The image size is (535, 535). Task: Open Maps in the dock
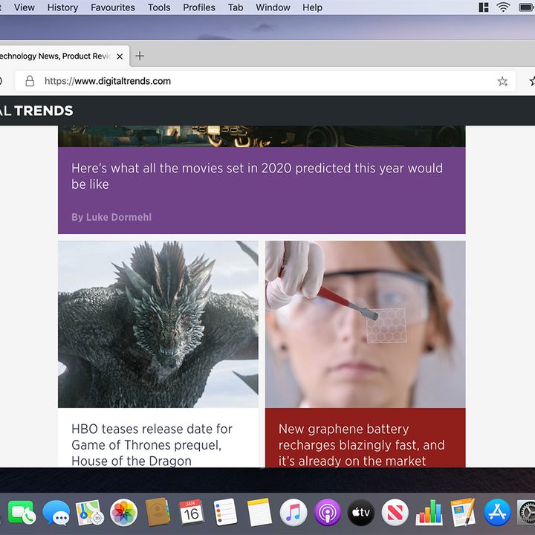90,513
